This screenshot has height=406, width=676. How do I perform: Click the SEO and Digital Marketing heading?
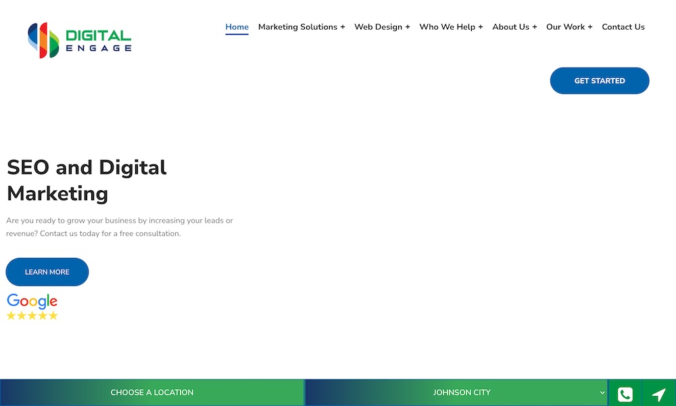[x=87, y=180]
